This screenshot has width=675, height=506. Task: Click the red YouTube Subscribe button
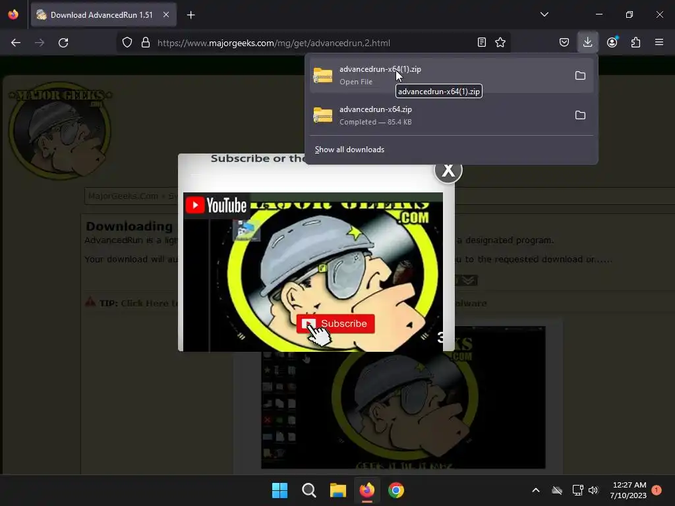pos(336,323)
